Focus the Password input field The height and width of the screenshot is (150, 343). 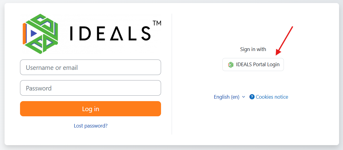click(x=90, y=88)
